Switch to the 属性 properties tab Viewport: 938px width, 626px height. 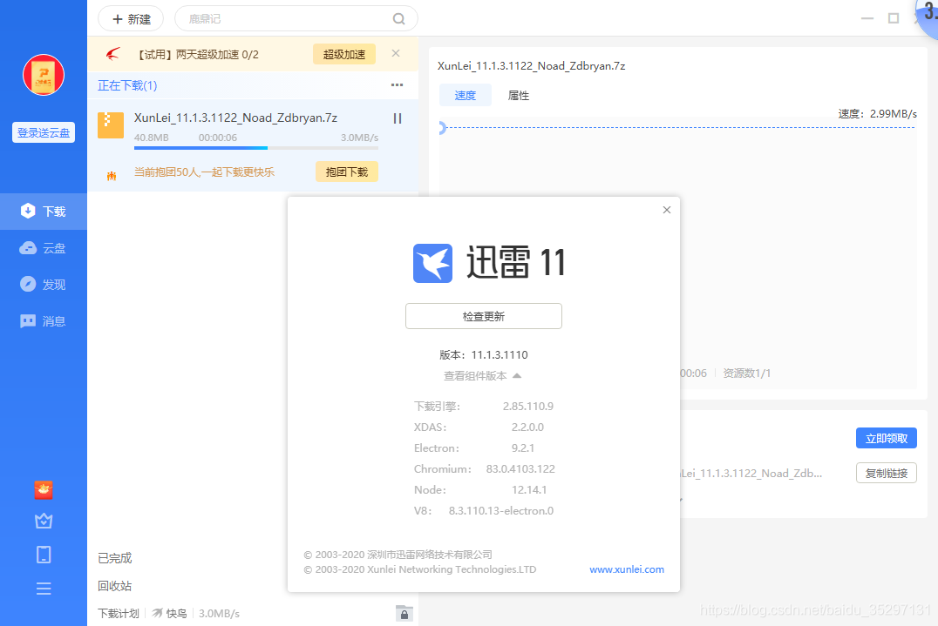[x=518, y=96]
